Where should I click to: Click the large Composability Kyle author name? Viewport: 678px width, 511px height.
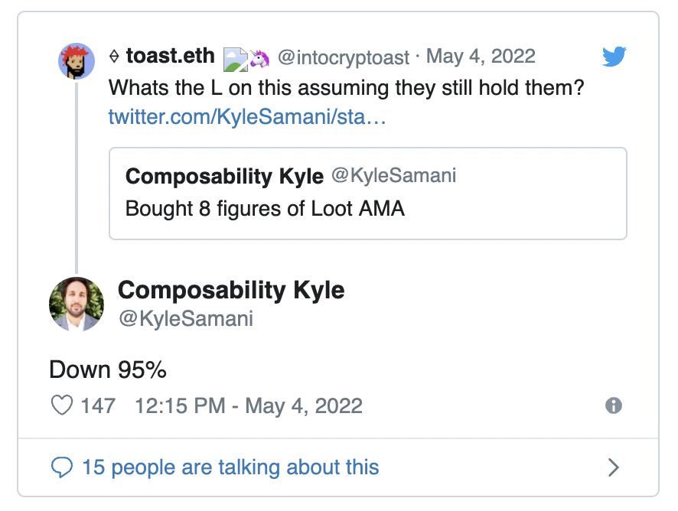231,291
